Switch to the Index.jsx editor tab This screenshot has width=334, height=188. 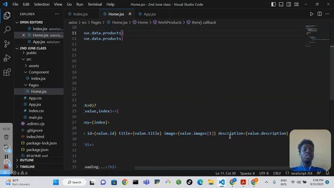click(x=80, y=14)
